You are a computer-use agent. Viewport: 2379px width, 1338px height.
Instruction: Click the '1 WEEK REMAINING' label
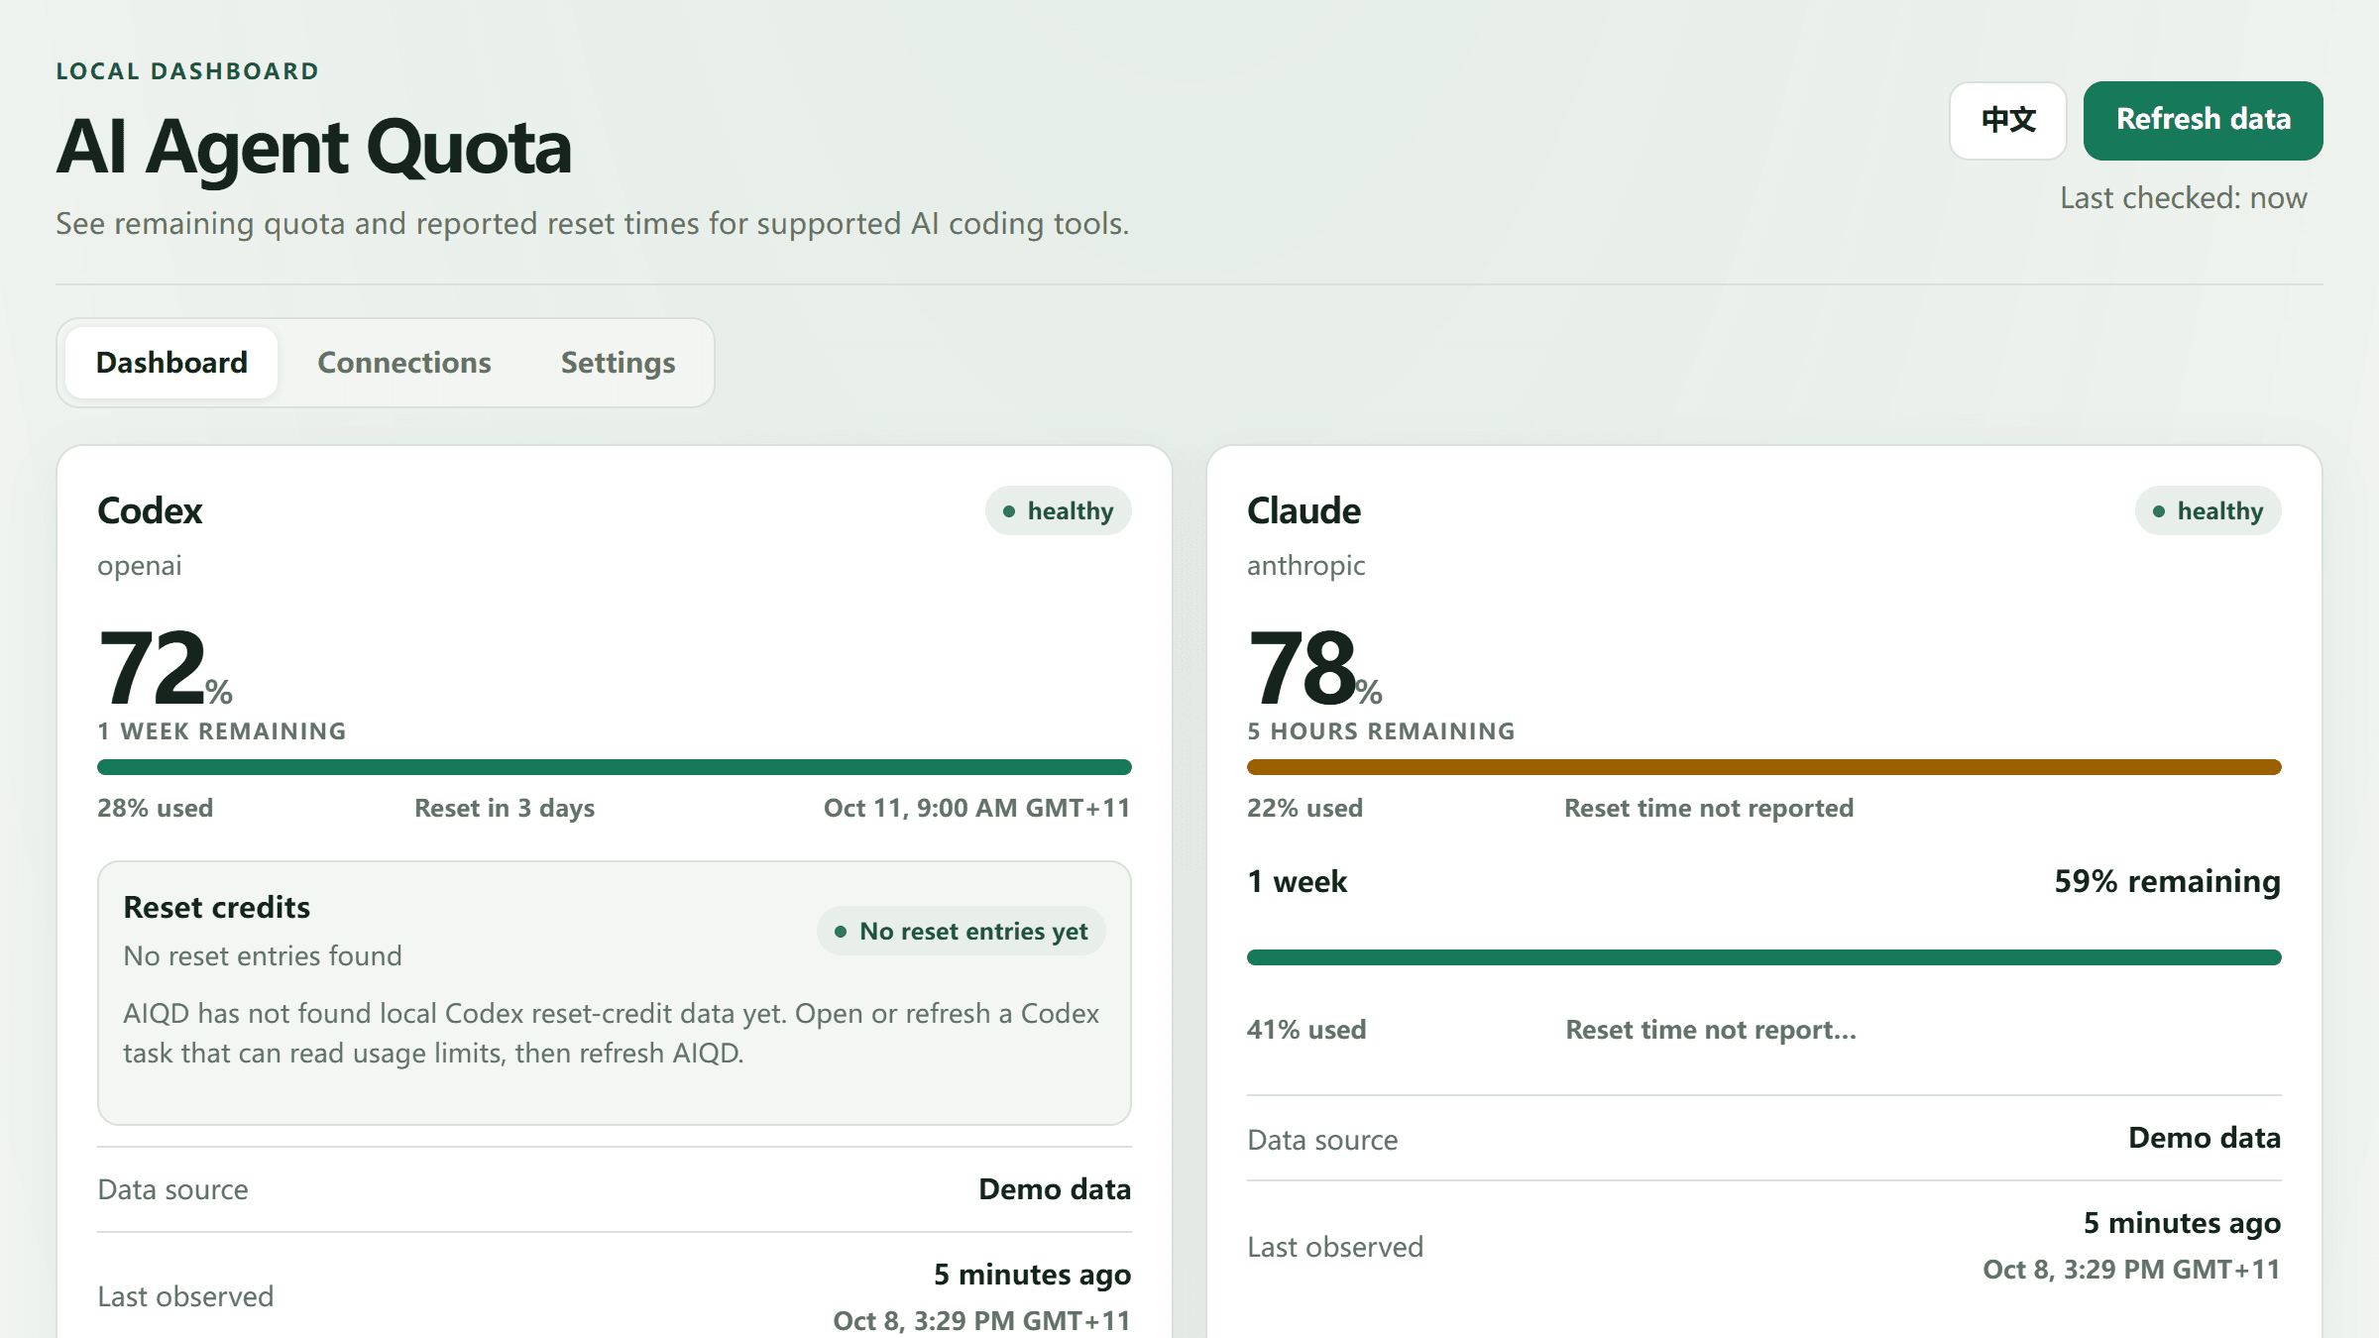point(222,731)
